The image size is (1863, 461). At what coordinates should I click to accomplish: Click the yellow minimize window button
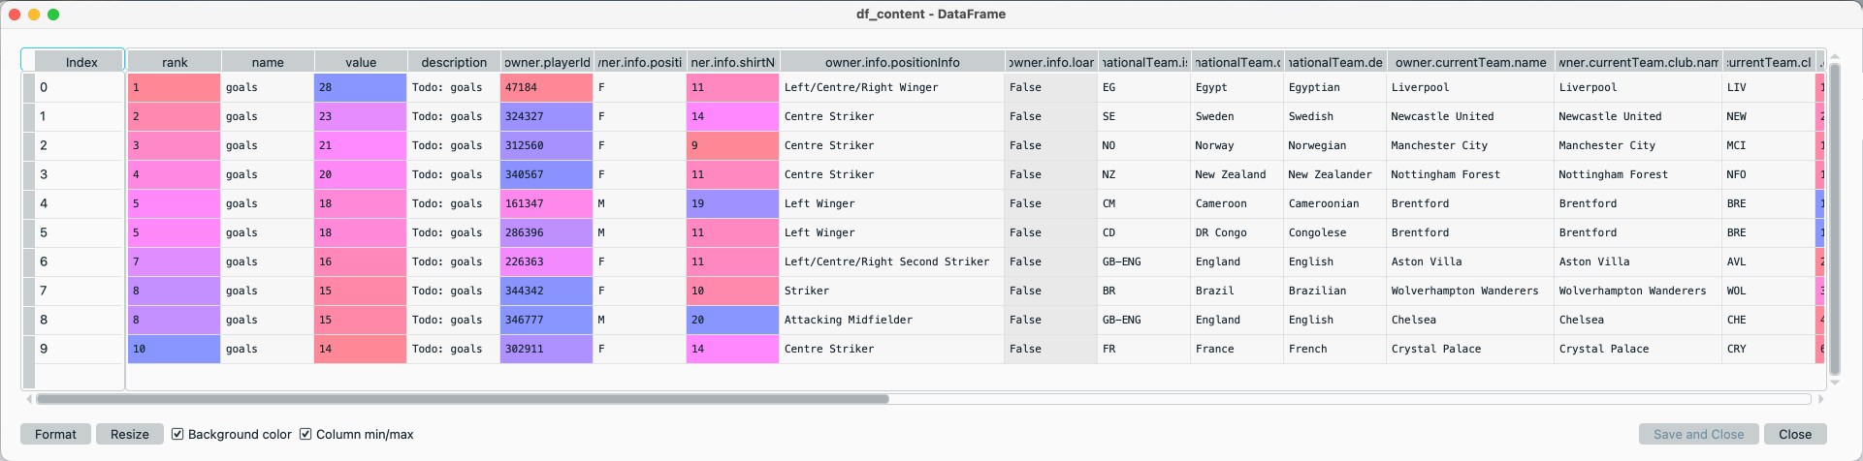coord(34,15)
